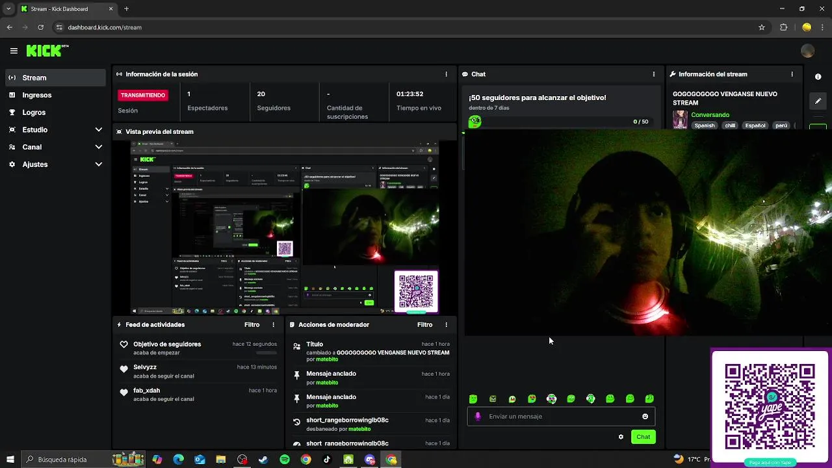This screenshot has width=832, height=468.
Task: Reload the page with refresh icon
Action: tap(40, 27)
